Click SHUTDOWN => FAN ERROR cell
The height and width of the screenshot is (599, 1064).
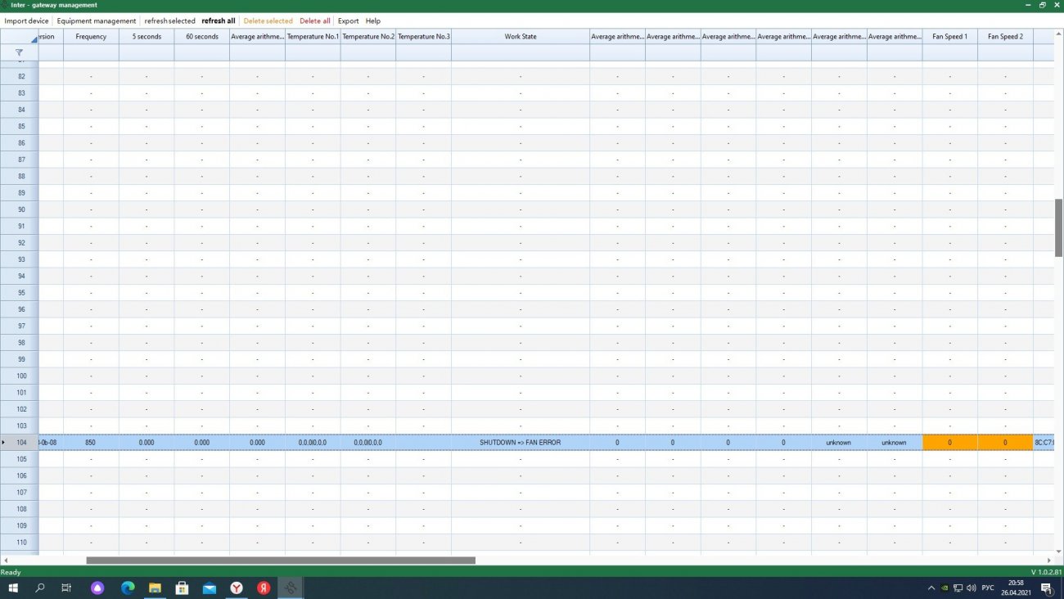(521, 443)
